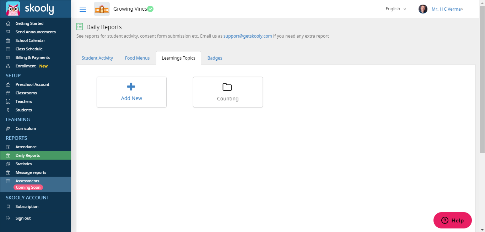
Task: Click the Growing Vines school name
Action: [130, 9]
